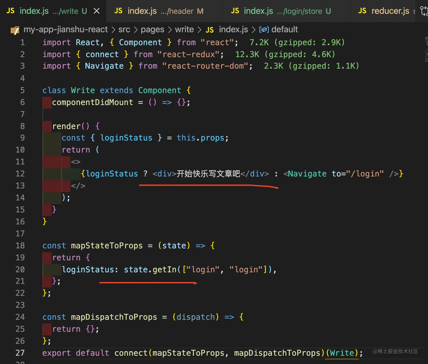Open the write breadcrumb folder

tap(184, 29)
